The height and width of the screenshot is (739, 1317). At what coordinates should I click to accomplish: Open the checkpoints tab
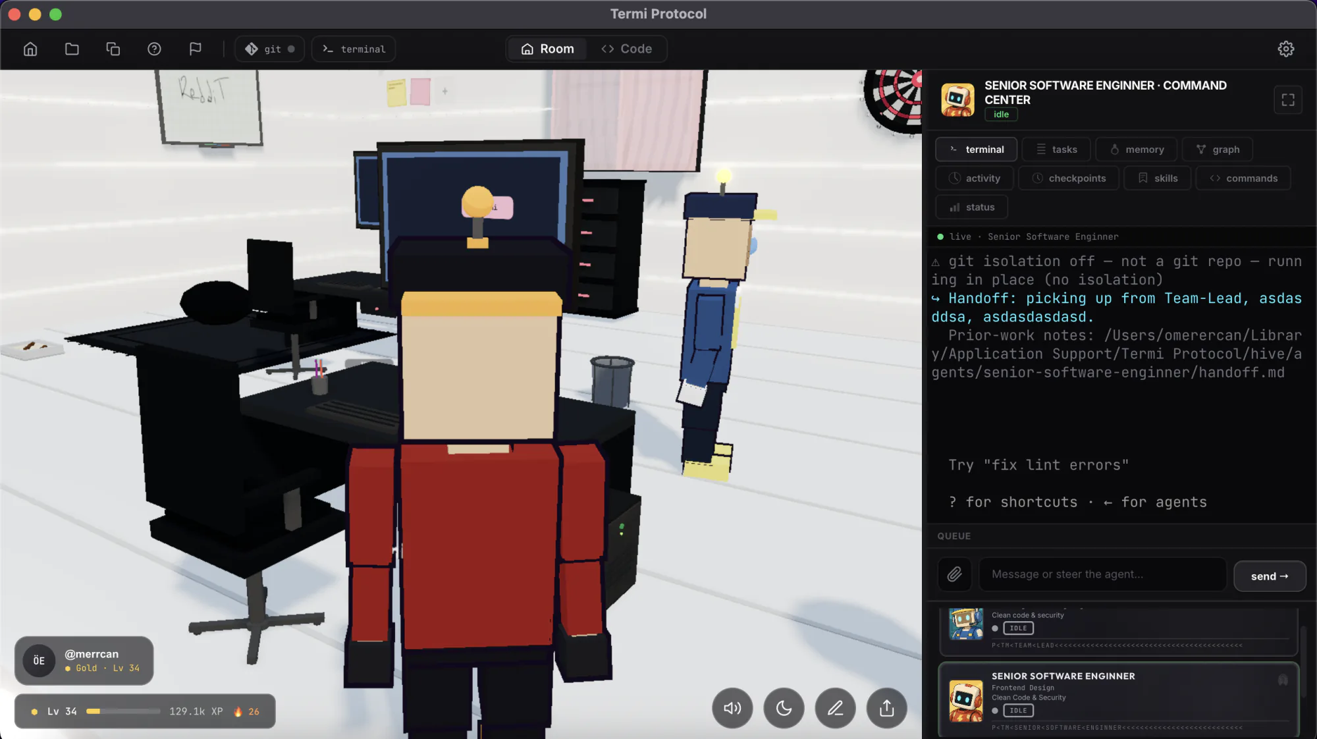(x=1069, y=178)
